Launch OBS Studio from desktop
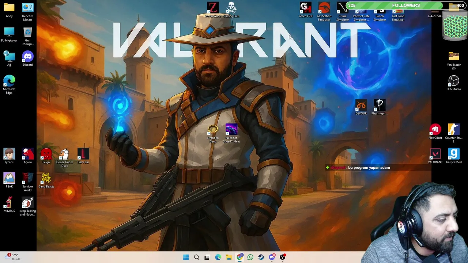Viewport: 468px width, 263px height. click(454, 83)
